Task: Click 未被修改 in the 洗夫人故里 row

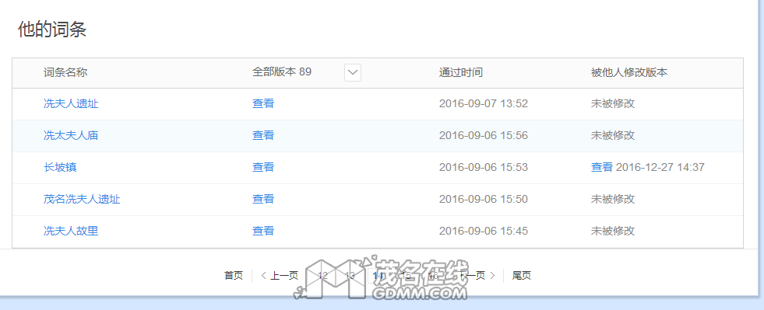Action: click(x=613, y=231)
